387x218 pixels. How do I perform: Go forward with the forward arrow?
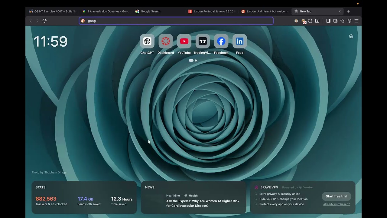coord(37,21)
